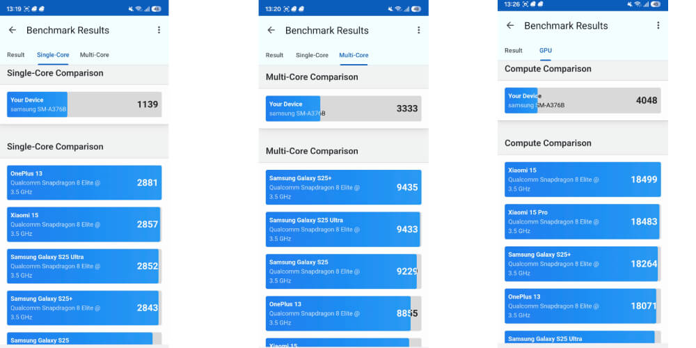Tap back arrow in Single-Core screenshot

13,30
